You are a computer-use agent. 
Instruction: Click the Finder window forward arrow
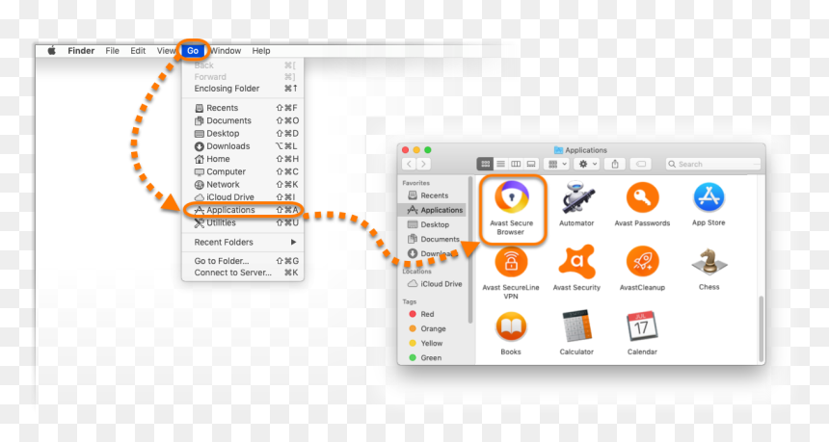click(x=423, y=165)
